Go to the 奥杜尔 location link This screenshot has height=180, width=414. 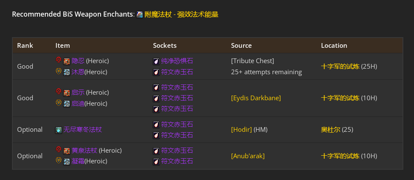pos(330,130)
